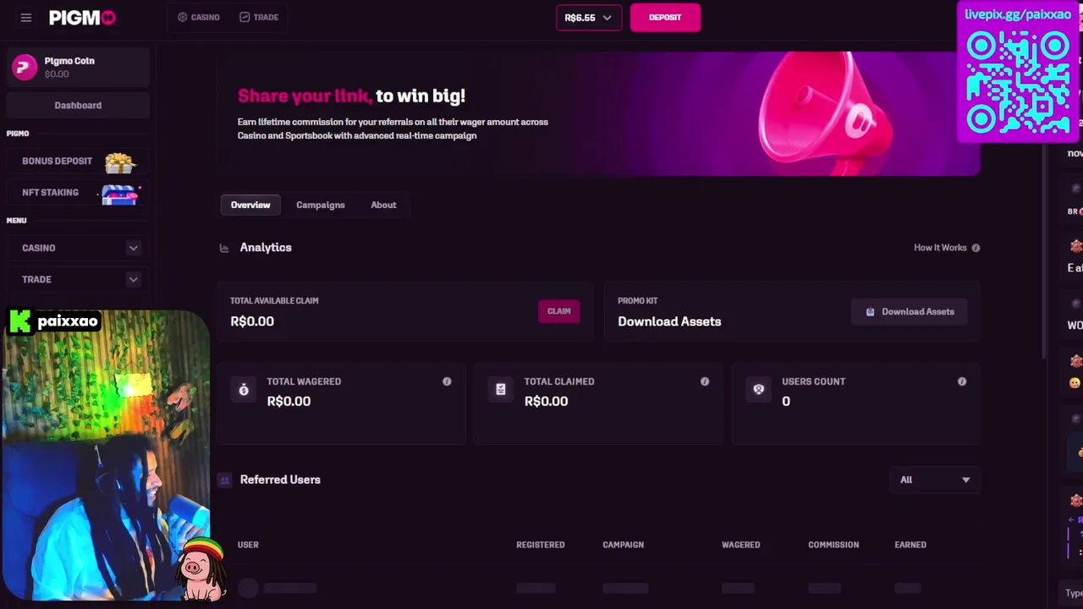Switch to the About tab

click(x=383, y=205)
